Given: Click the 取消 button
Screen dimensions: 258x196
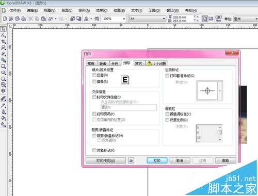Looking at the screenshot, I should 180,161.
